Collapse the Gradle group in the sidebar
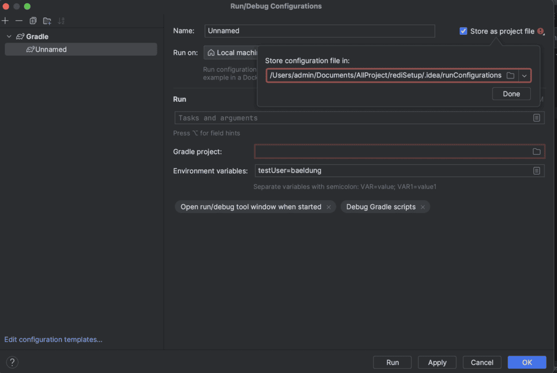557x373 pixels. pos(9,36)
